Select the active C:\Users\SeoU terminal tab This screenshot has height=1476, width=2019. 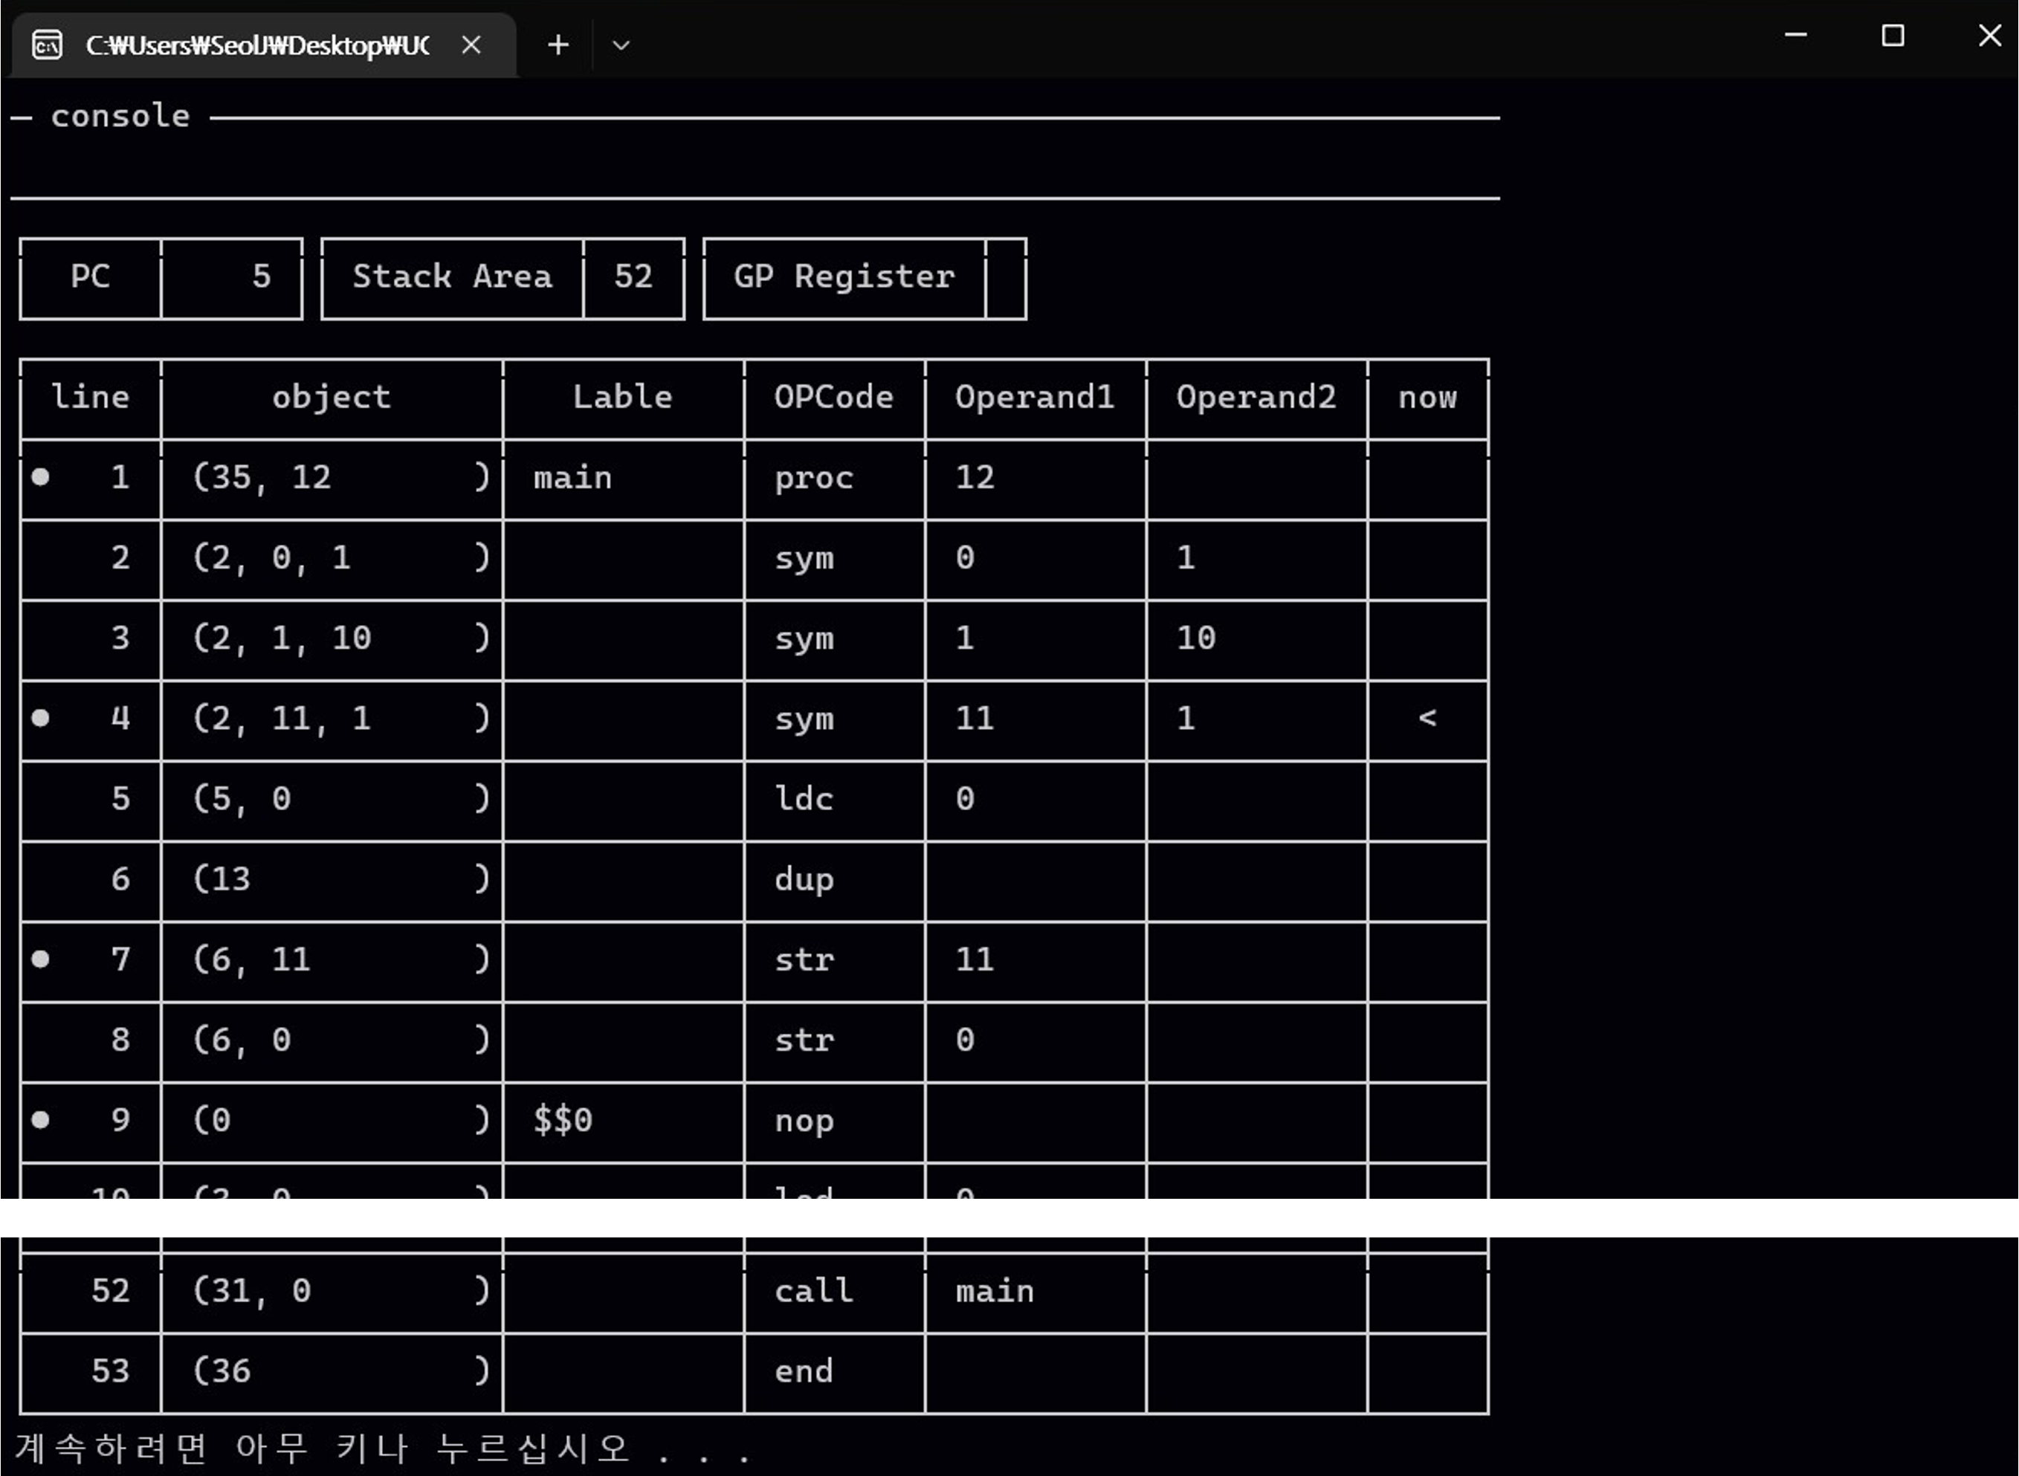[x=259, y=45]
